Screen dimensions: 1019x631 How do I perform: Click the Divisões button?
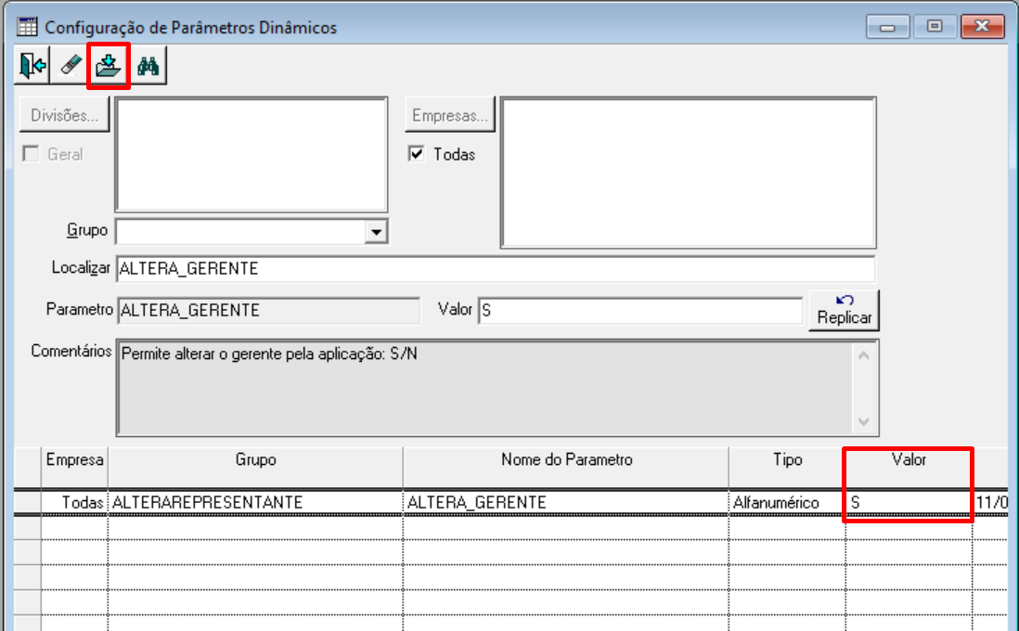pos(64,115)
